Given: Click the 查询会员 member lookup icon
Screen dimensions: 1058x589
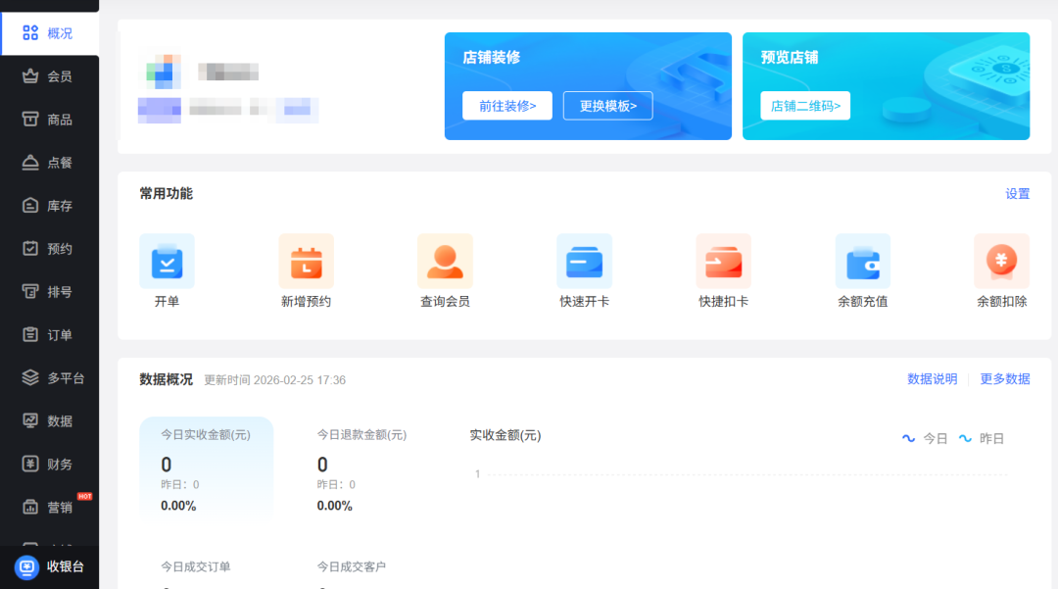Looking at the screenshot, I should [x=445, y=262].
